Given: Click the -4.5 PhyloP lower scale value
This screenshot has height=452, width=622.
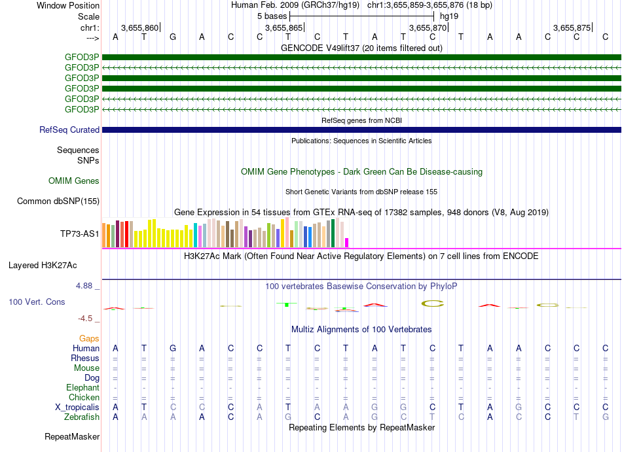Looking at the screenshot, I should click(x=85, y=319).
